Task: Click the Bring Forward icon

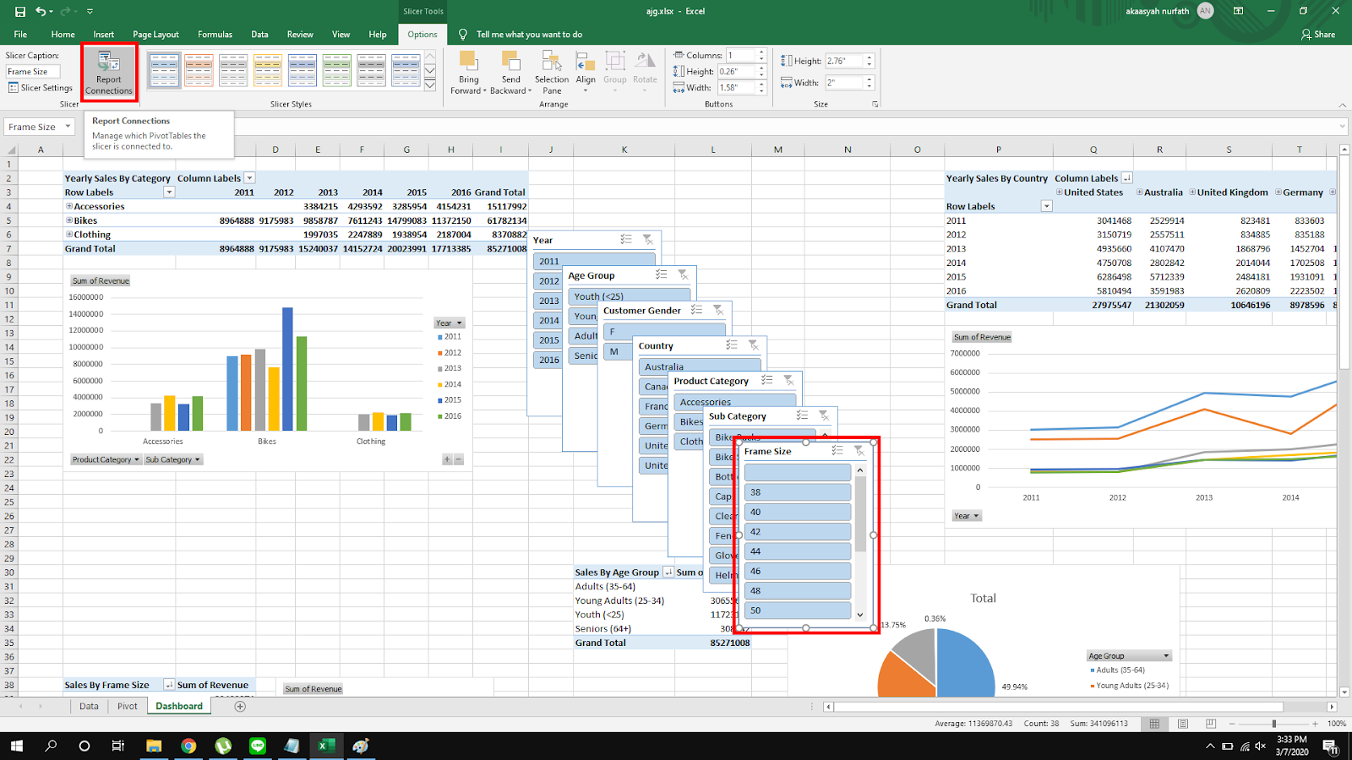Action: [468, 72]
